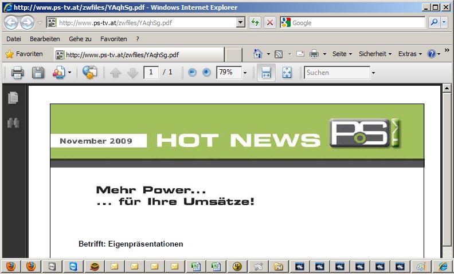The height and width of the screenshot is (274, 454).
Task: Click the PDF Save floppy disk icon
Action: [x=38, y=73]
